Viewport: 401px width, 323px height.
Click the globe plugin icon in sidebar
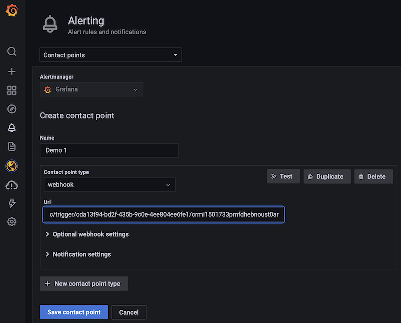(x=12, y=166)
